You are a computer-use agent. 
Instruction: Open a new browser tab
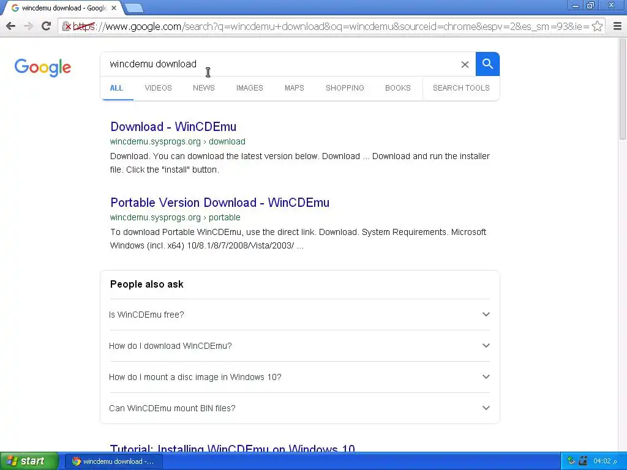click(133, 8)
